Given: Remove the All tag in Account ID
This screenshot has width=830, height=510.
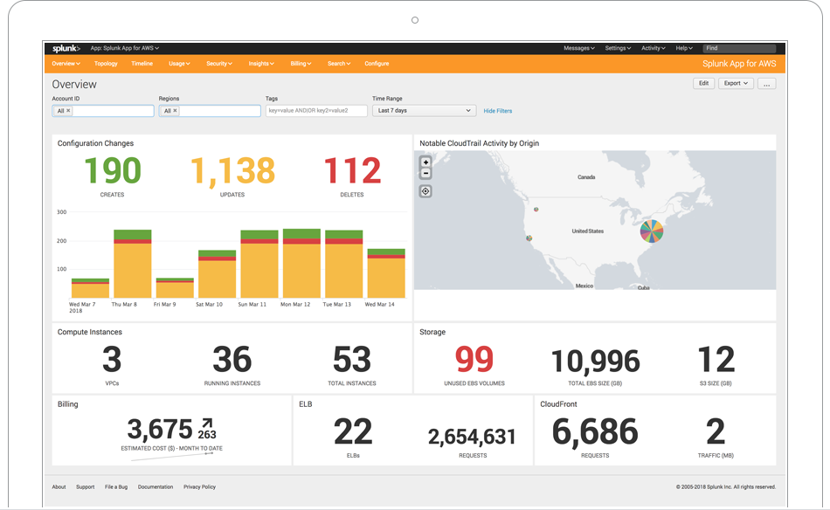Looking at the screenshot, I should click(x=68, y=111).
